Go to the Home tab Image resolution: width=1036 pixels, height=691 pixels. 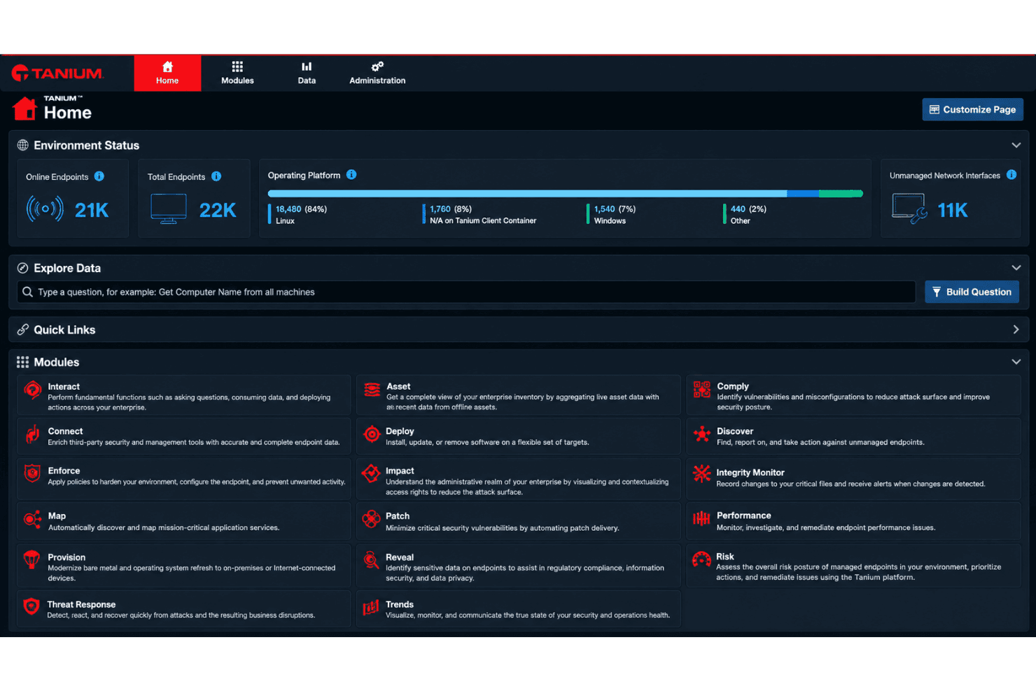click(x=167, y=73)
